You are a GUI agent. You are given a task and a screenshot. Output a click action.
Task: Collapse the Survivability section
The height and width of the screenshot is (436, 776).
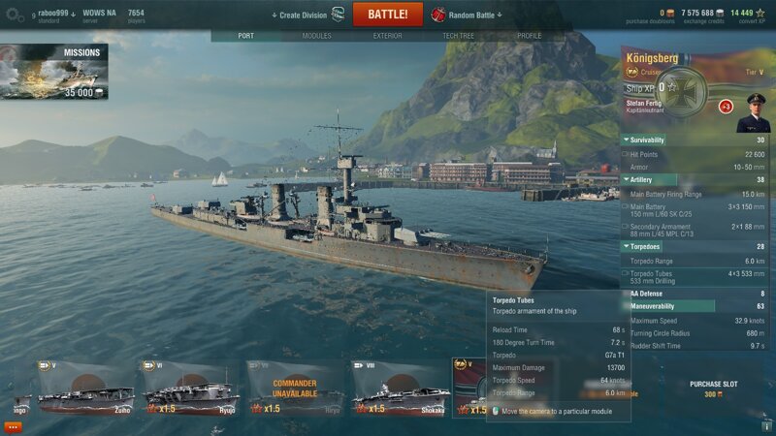click(x=643, y=140)
